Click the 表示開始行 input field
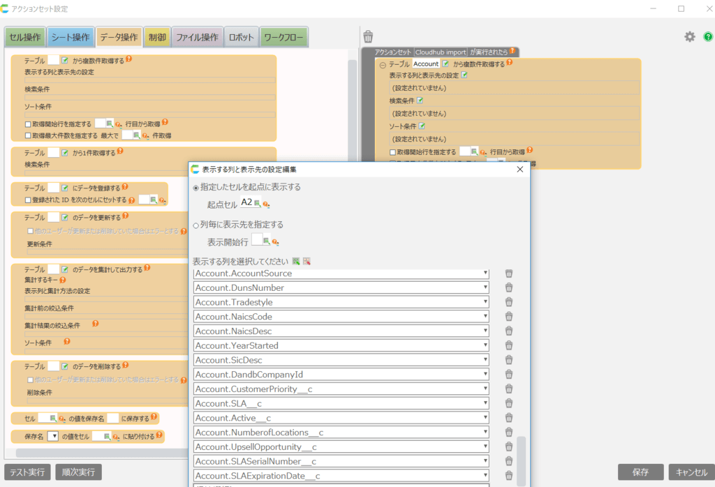 257,239
